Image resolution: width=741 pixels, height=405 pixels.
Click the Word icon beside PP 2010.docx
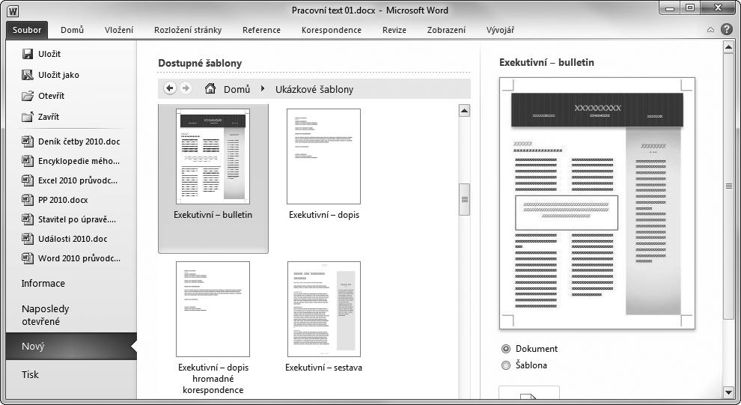tap(28, 199)
